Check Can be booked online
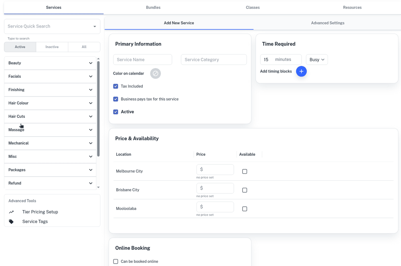This screenshot has height=266, width=401. tap(115, 262)
